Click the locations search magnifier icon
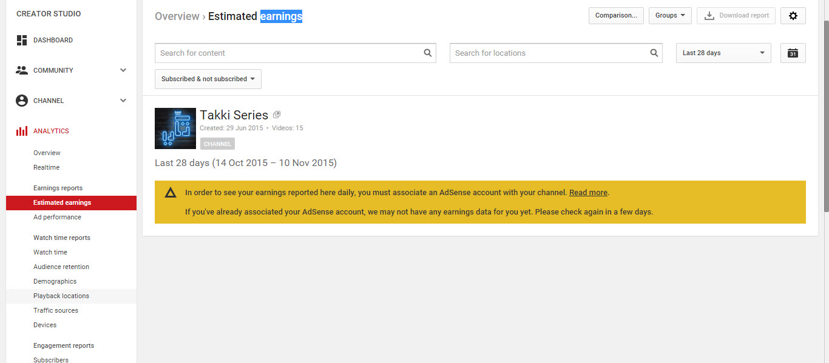 click(654, 53)
